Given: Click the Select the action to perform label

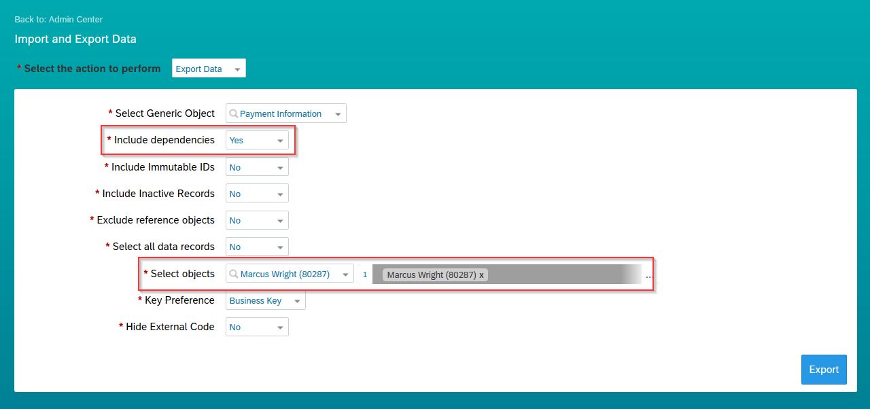Looking at the screenshot, I should coord(92,69).
